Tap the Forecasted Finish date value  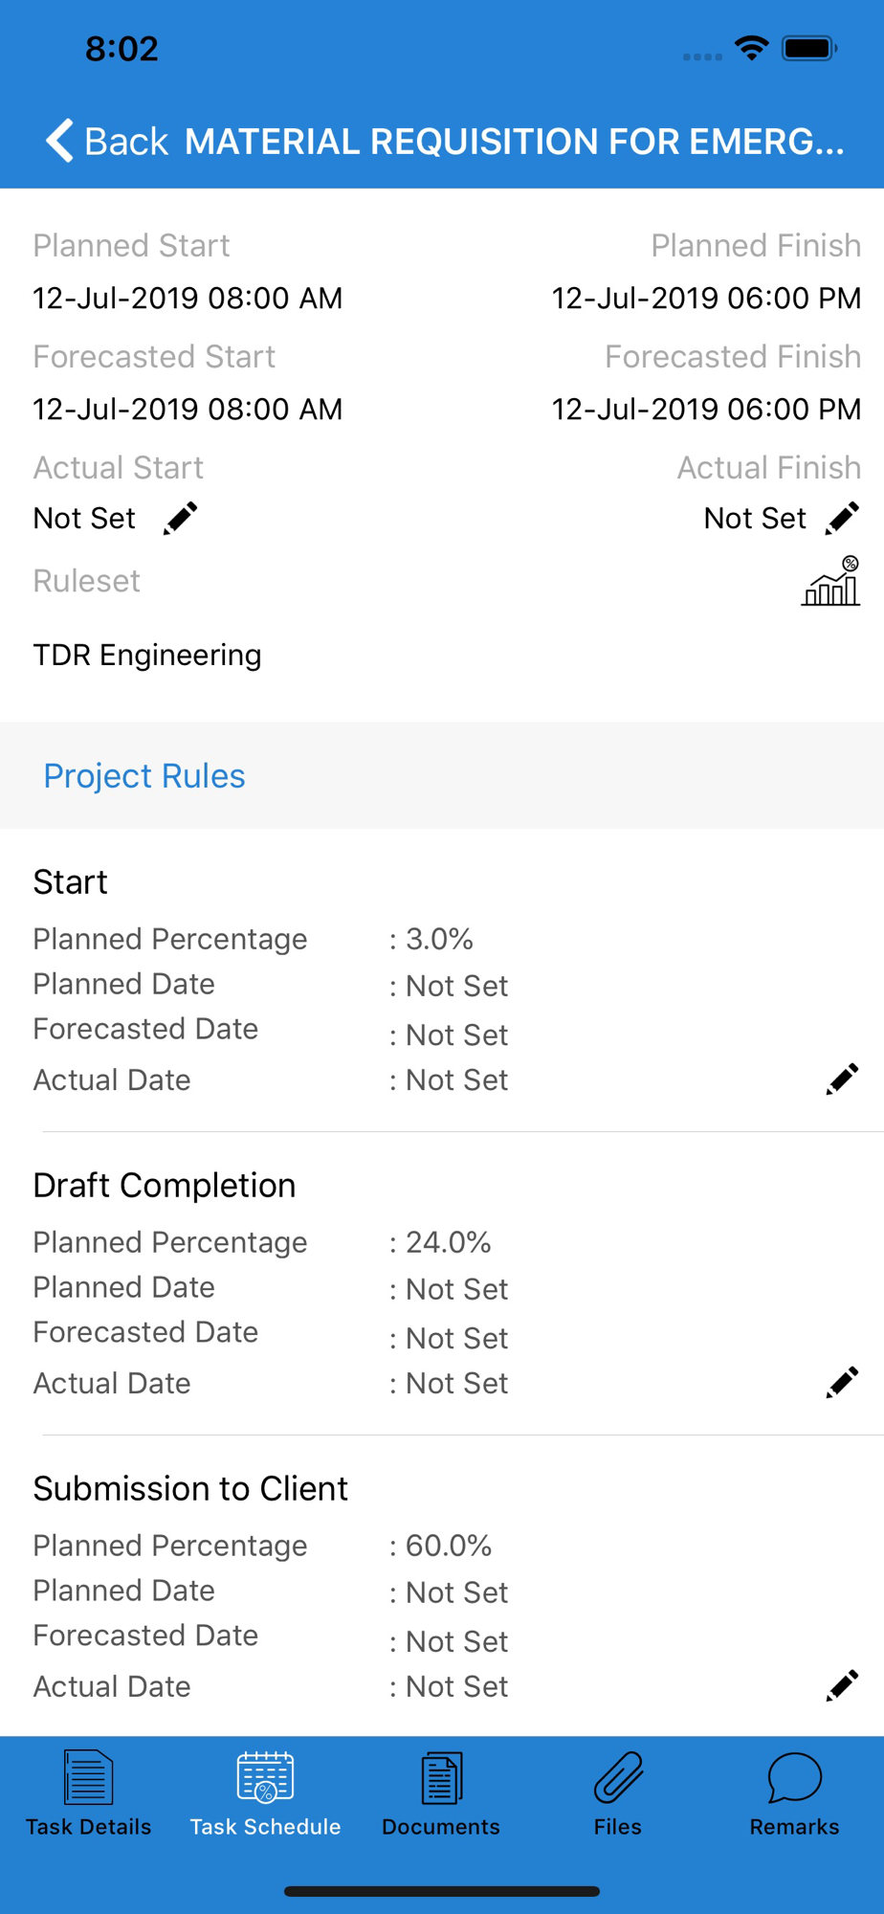click(706, 409)
